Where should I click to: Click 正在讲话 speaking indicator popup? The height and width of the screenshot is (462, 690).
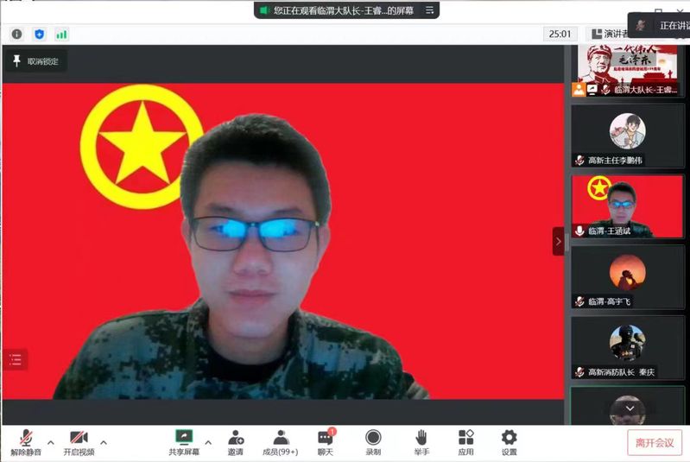point(660,26)
